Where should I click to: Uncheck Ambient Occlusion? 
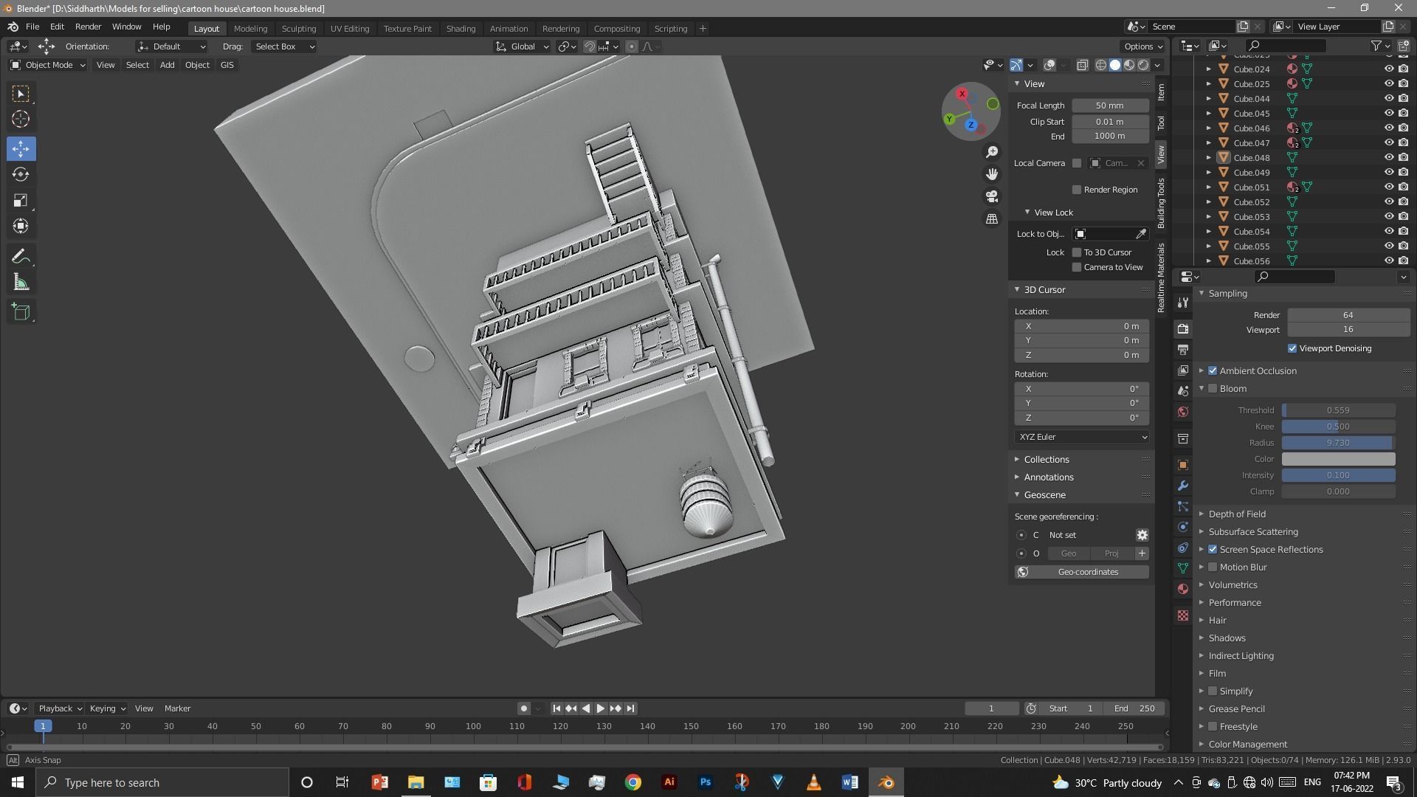pos(1213,371)
